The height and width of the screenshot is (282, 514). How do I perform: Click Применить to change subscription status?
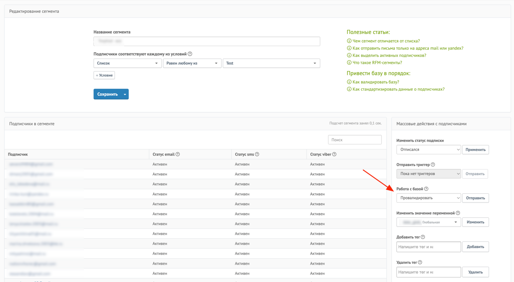475,150
